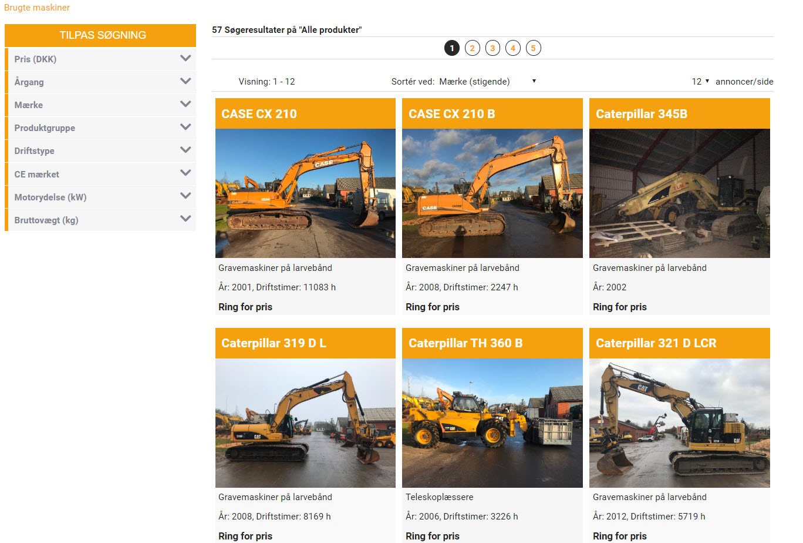
Task: View the Caterpillar 321 D LCR photo
Action: (680, 423)
